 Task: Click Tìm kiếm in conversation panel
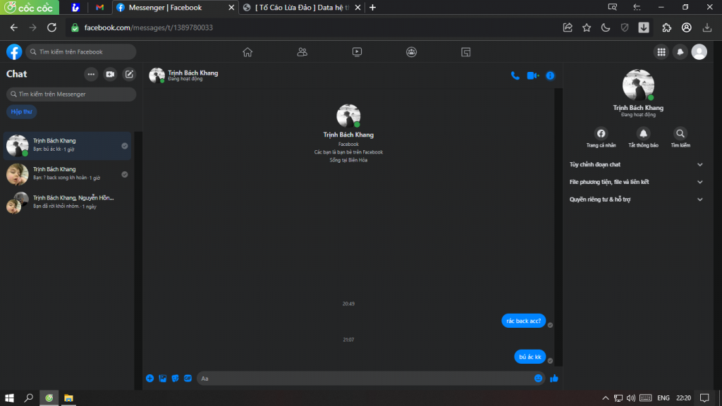680,133
